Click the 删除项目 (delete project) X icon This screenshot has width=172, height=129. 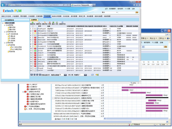tap(45, 23)
